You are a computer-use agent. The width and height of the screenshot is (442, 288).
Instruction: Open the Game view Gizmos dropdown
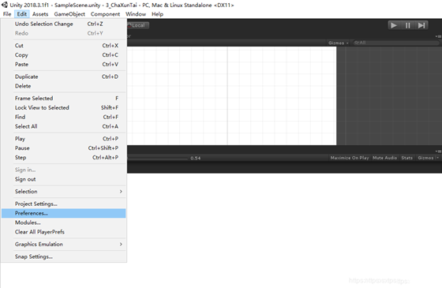[x=428, y=158]
